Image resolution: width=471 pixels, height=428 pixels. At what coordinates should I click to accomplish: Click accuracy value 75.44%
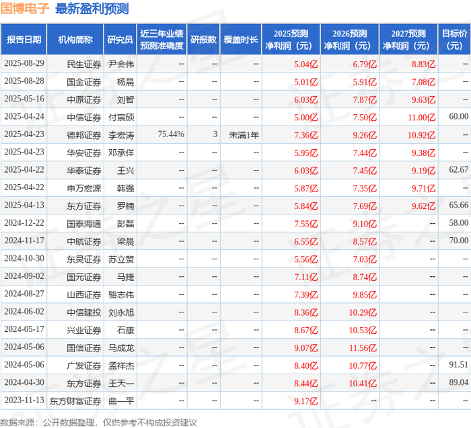171,134
